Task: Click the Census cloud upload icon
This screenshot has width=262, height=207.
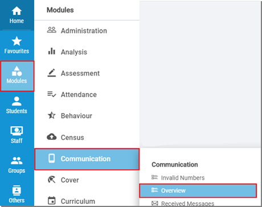Action: 52,136
